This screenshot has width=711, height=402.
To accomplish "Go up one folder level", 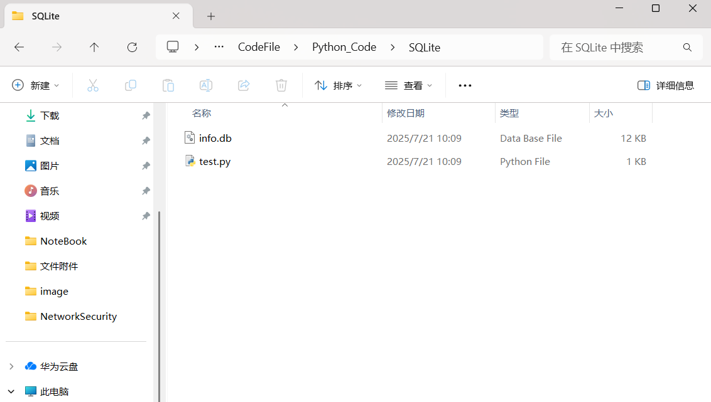I will (x=94, y=47).
